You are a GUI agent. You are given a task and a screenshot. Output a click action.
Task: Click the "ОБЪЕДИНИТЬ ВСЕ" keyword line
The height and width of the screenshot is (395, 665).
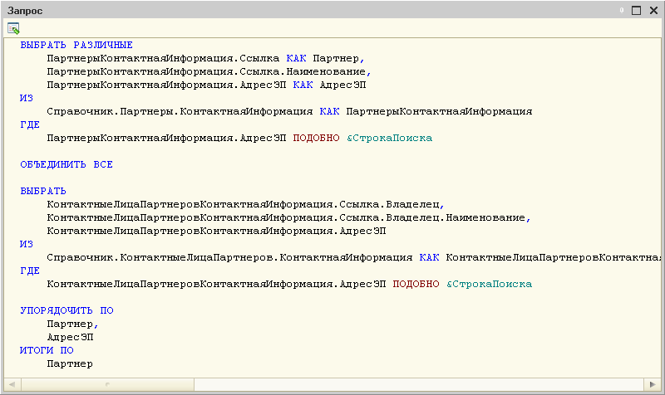[66, 164]
